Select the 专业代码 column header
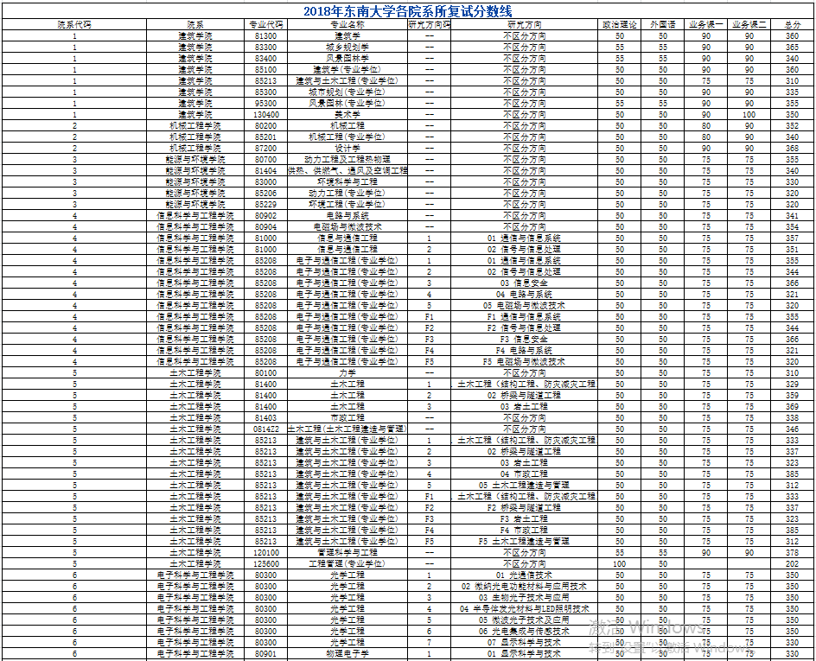 (266, 24)
